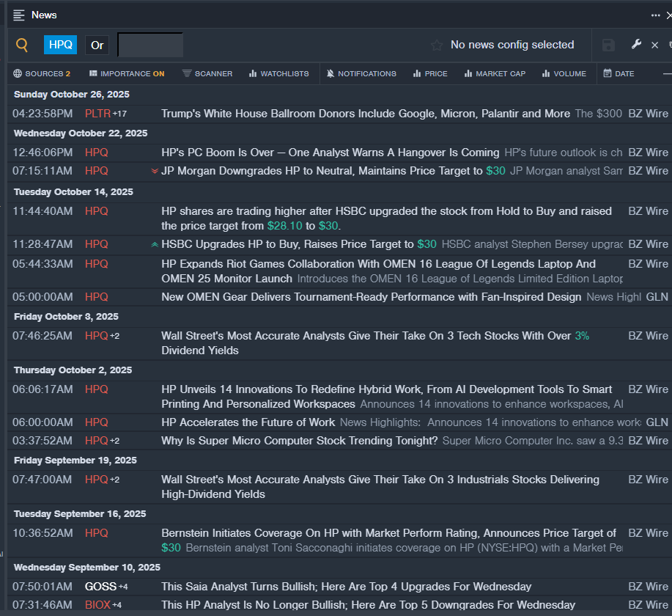
Task: Click the X icon beside the wrench
Action: (655, 45)
